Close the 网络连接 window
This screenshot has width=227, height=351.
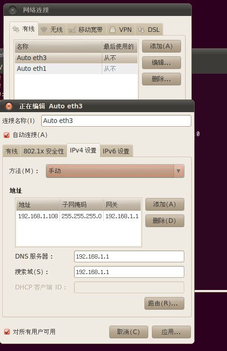[13, 10]
